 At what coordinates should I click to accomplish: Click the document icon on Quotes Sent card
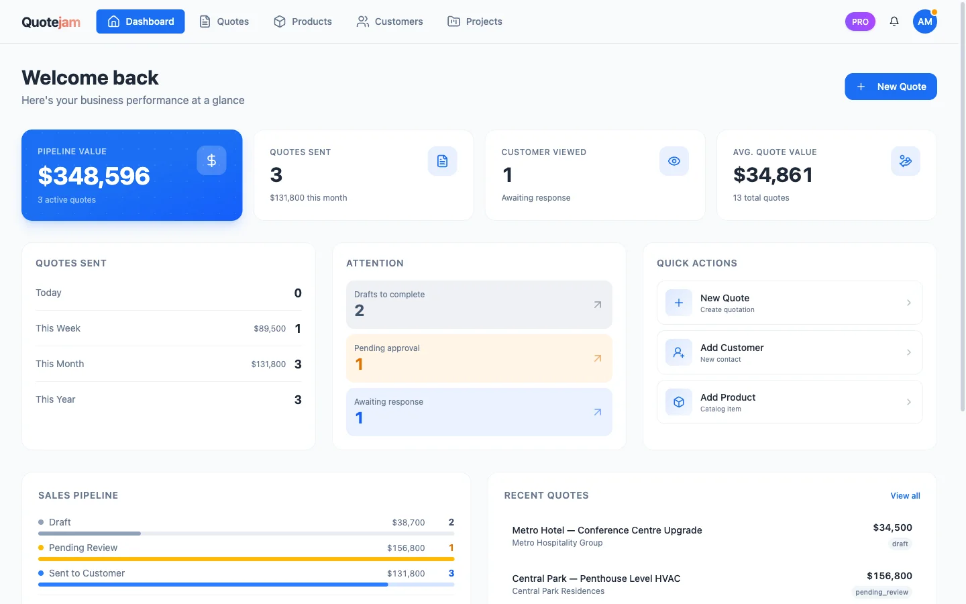click(x=442, y=161)
